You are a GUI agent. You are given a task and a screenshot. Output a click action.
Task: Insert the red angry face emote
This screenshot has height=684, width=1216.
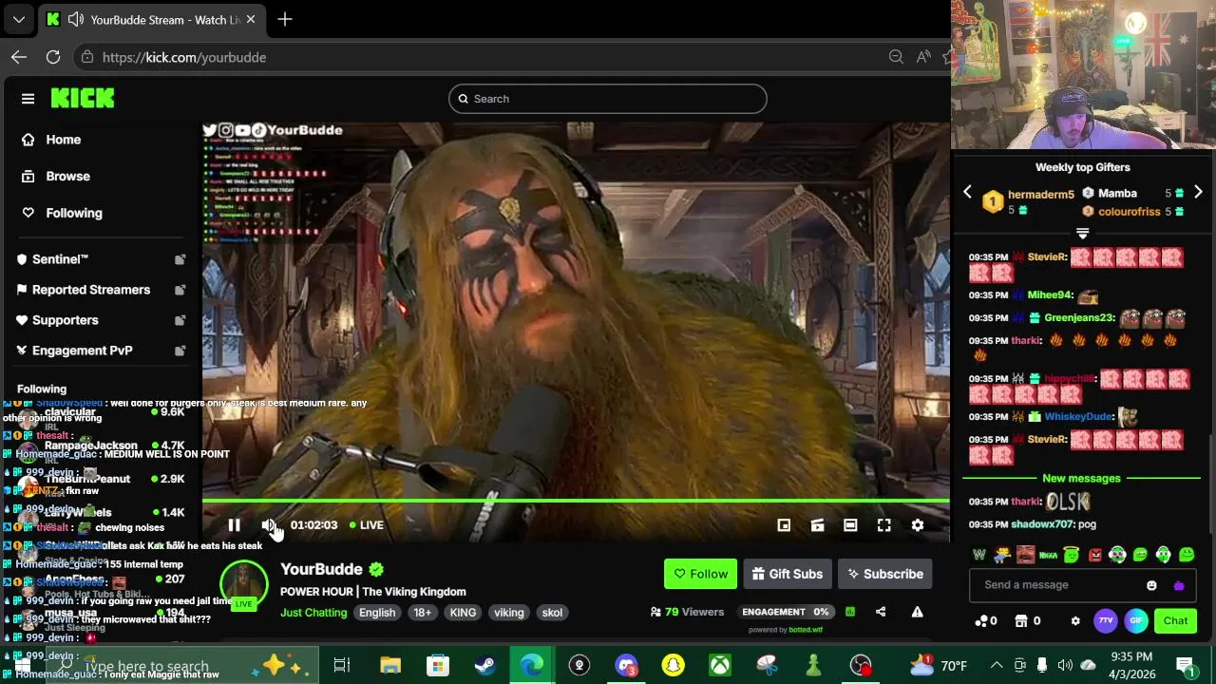point(1094,555)
